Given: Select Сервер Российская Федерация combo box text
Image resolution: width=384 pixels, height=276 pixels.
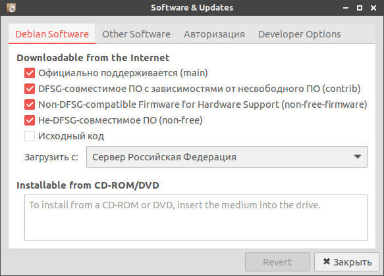Looking at the screenshot, I should tap(164, 157).
